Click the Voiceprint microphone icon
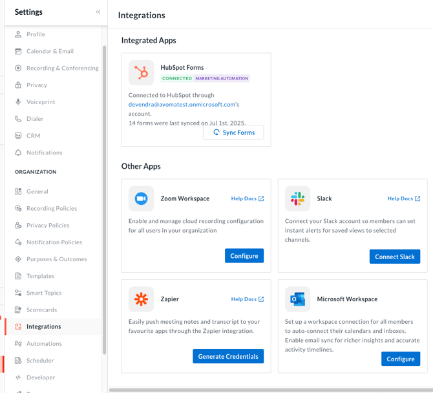 18,101
